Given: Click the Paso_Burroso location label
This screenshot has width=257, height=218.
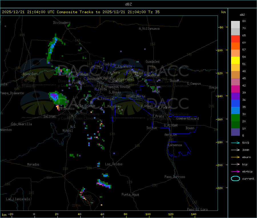Looking at the screenshot, I should pyautogui.click(x=175, y=177).
